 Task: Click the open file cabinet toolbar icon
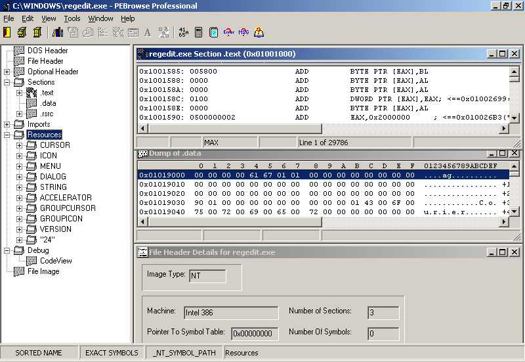pos(22,32)
